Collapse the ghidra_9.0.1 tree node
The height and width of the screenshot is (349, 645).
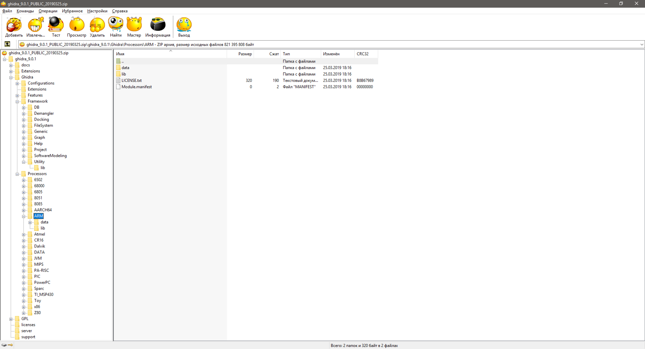tap(5, 59)
